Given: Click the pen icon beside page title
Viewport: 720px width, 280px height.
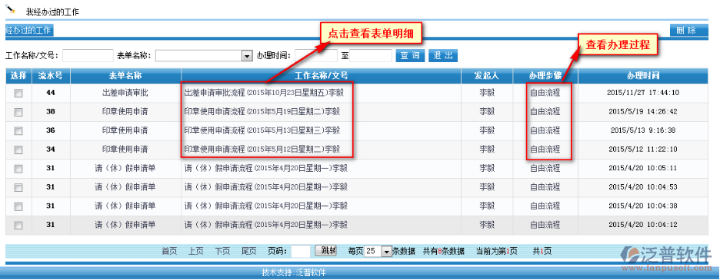Looking at the screenshot, I should point(11,9).
